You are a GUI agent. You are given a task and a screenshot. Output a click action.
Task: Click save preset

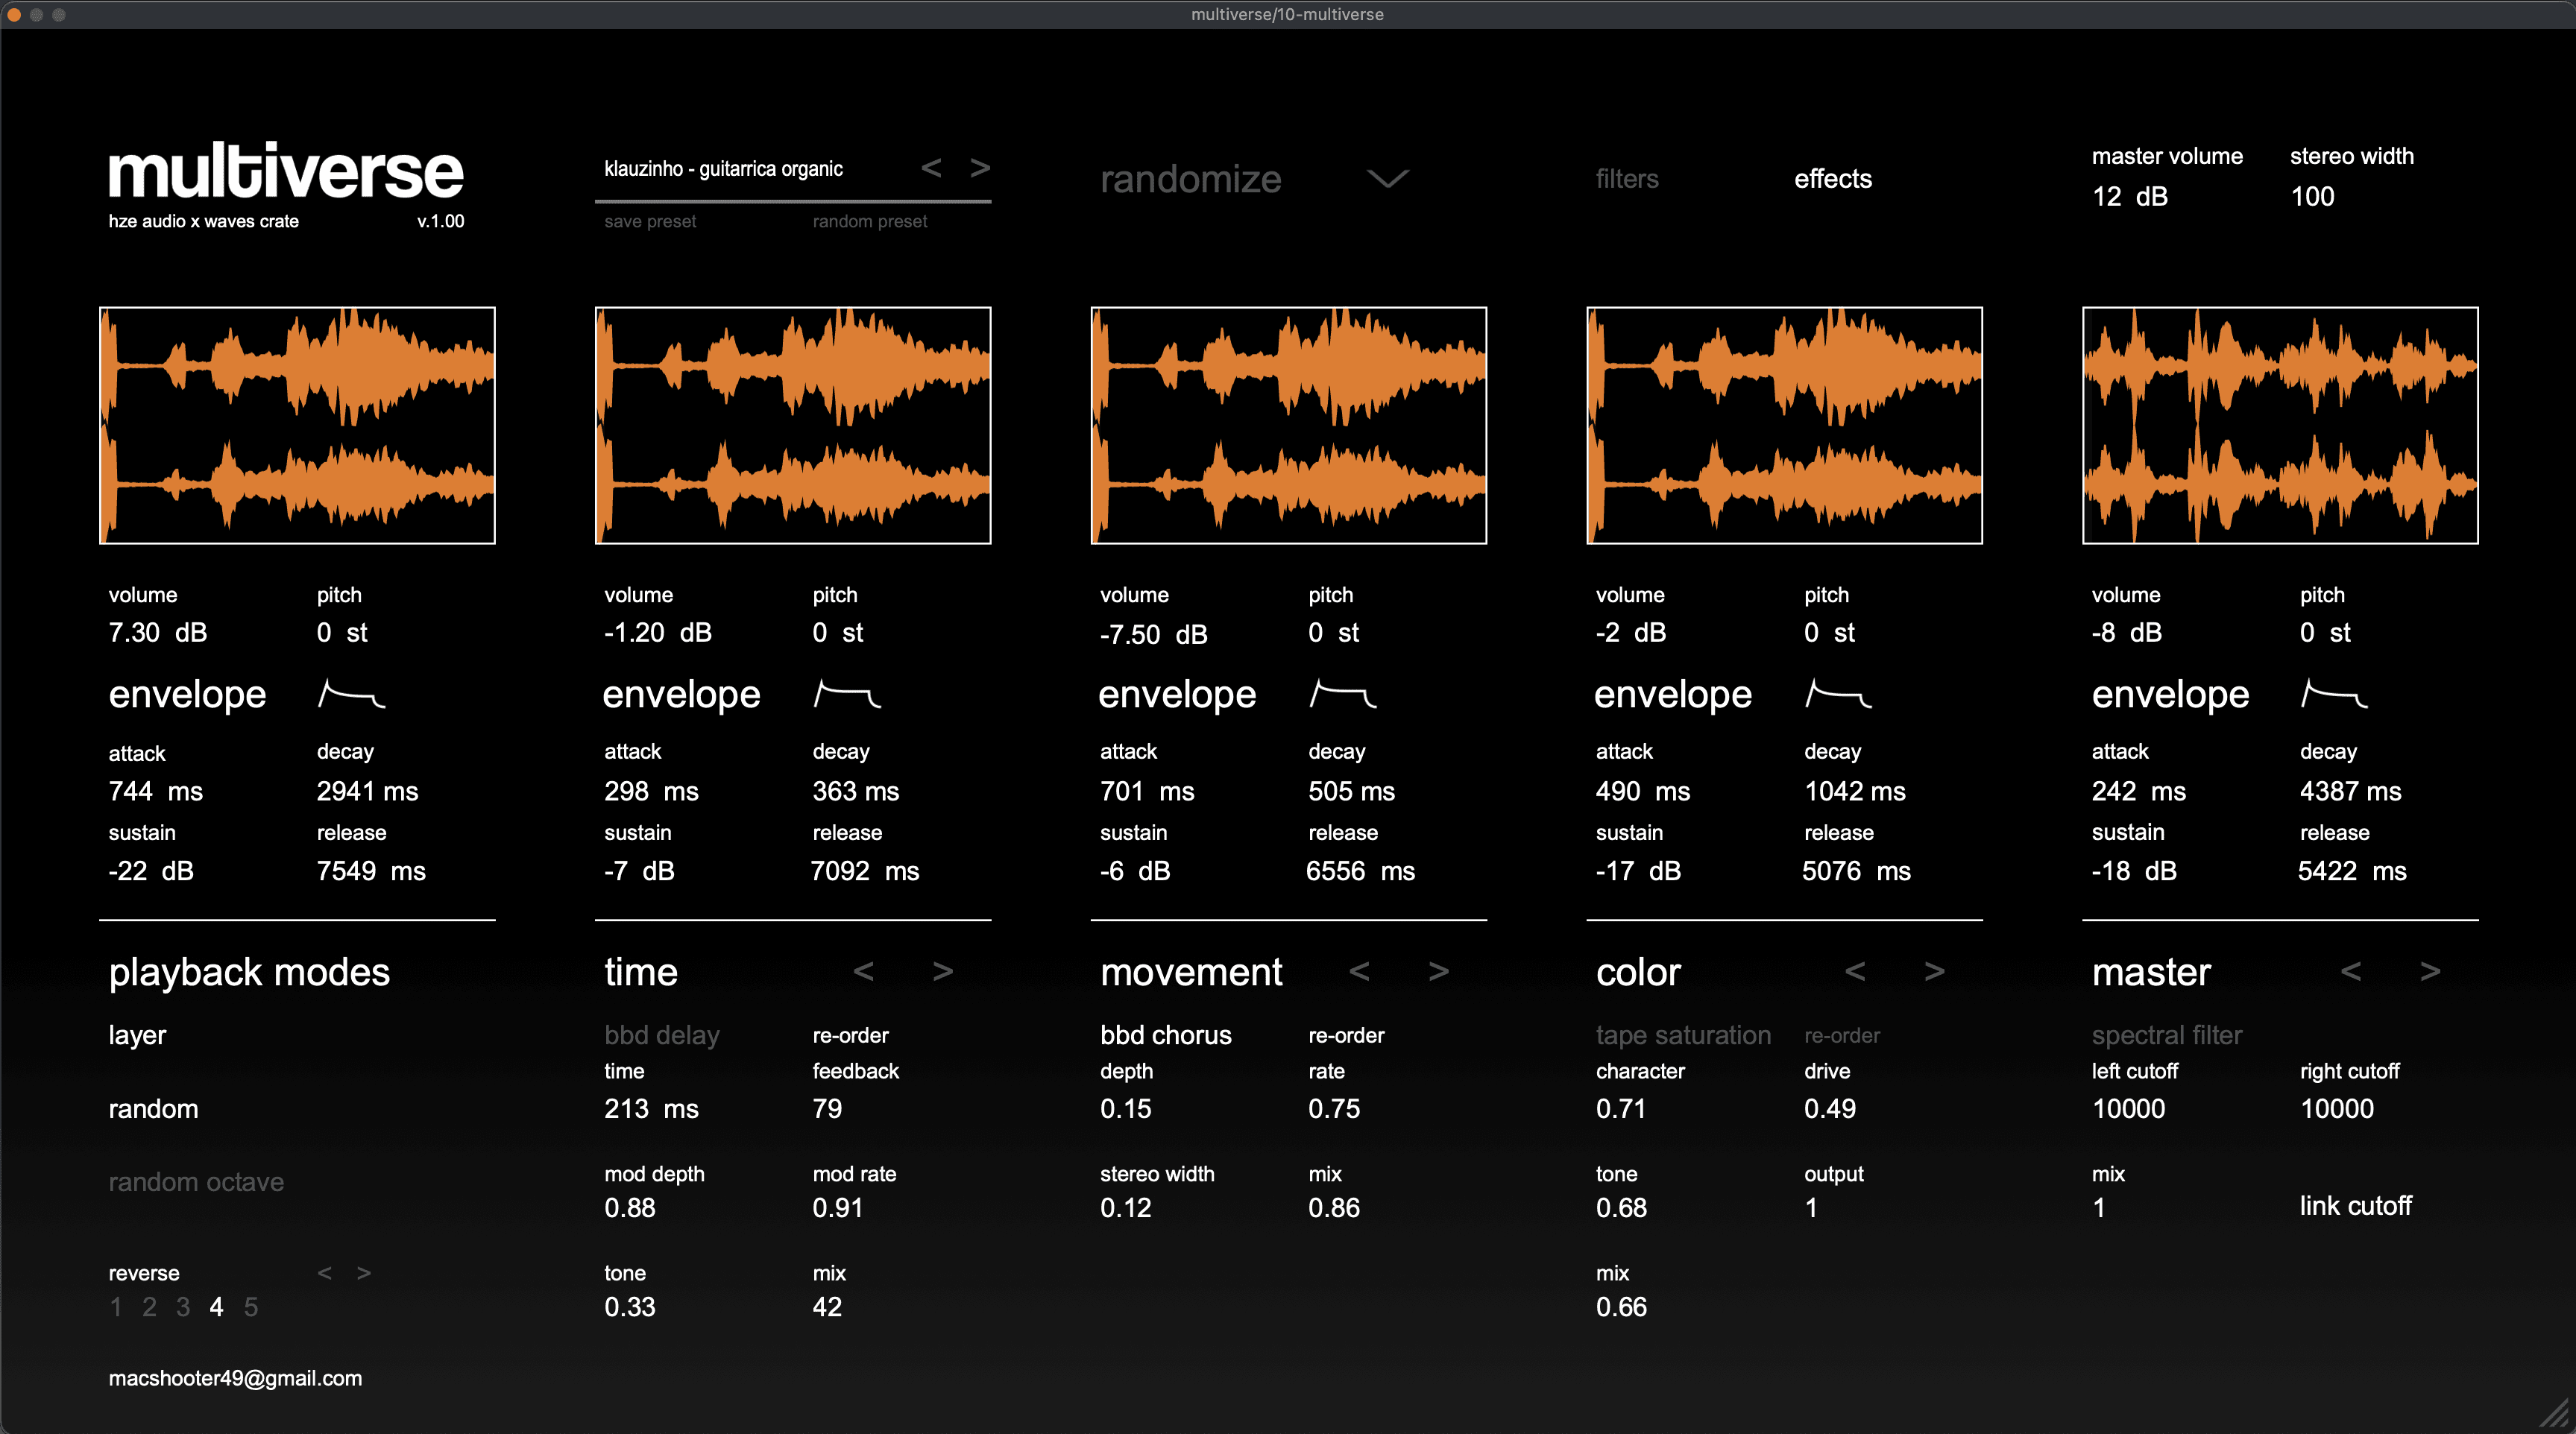[650, 222]
